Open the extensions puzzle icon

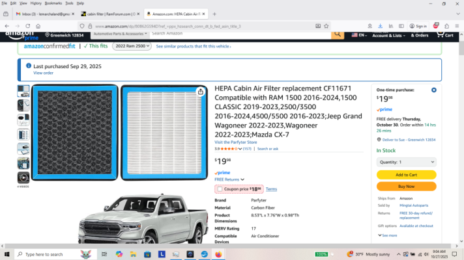(446, 26)
